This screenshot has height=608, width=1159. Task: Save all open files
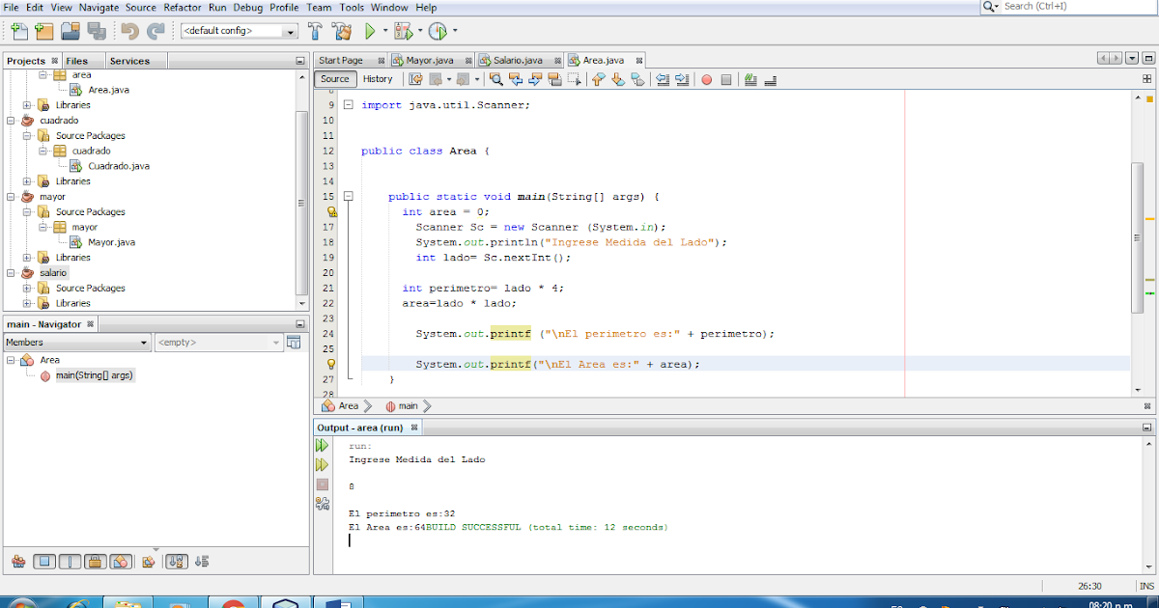tap(97, 30)
